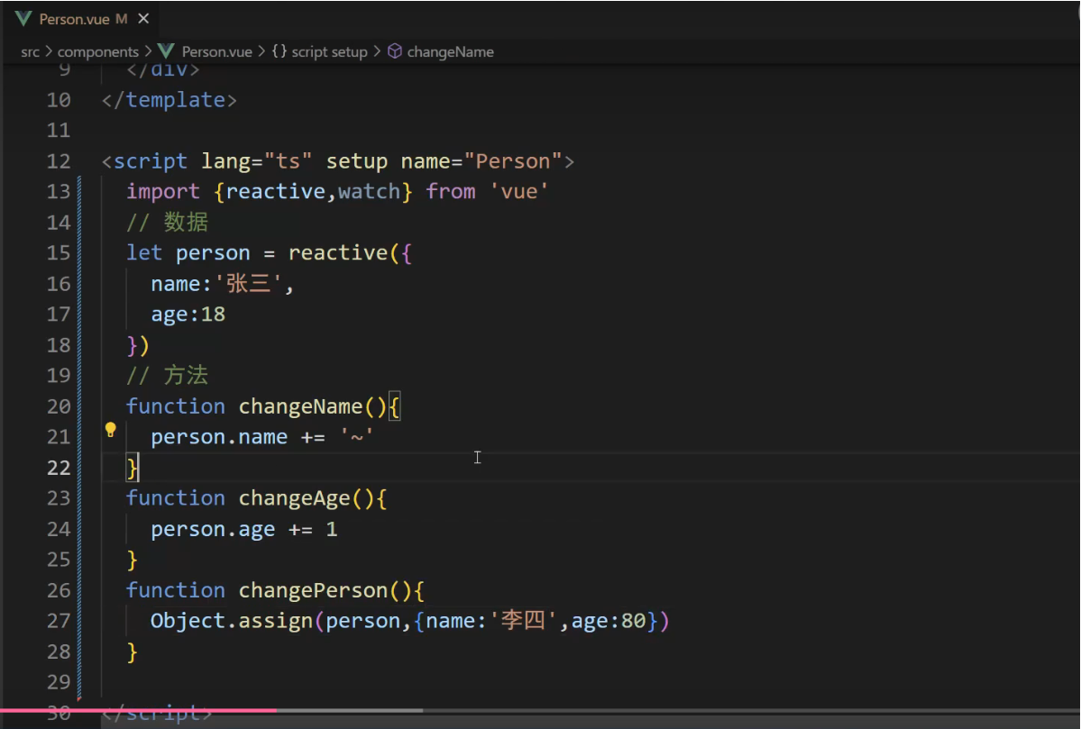Click the '李四' string on line 27
Screen dimensions: 1081x729
tap(523, 621)
